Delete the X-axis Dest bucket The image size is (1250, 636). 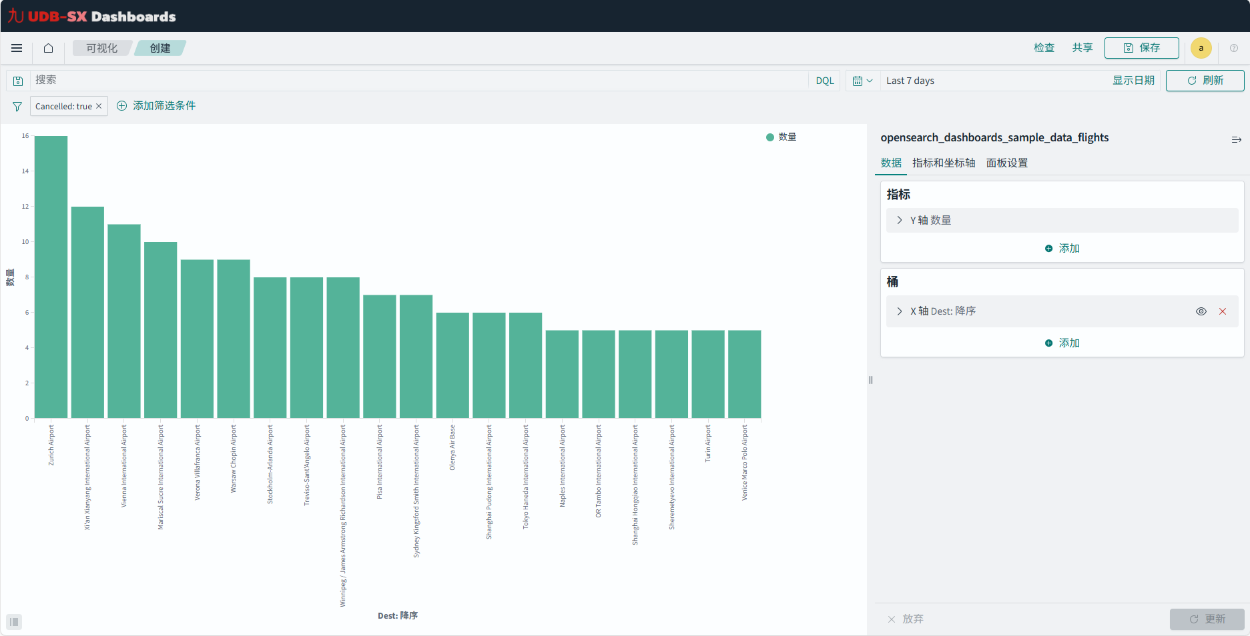tap(1223, 311)
